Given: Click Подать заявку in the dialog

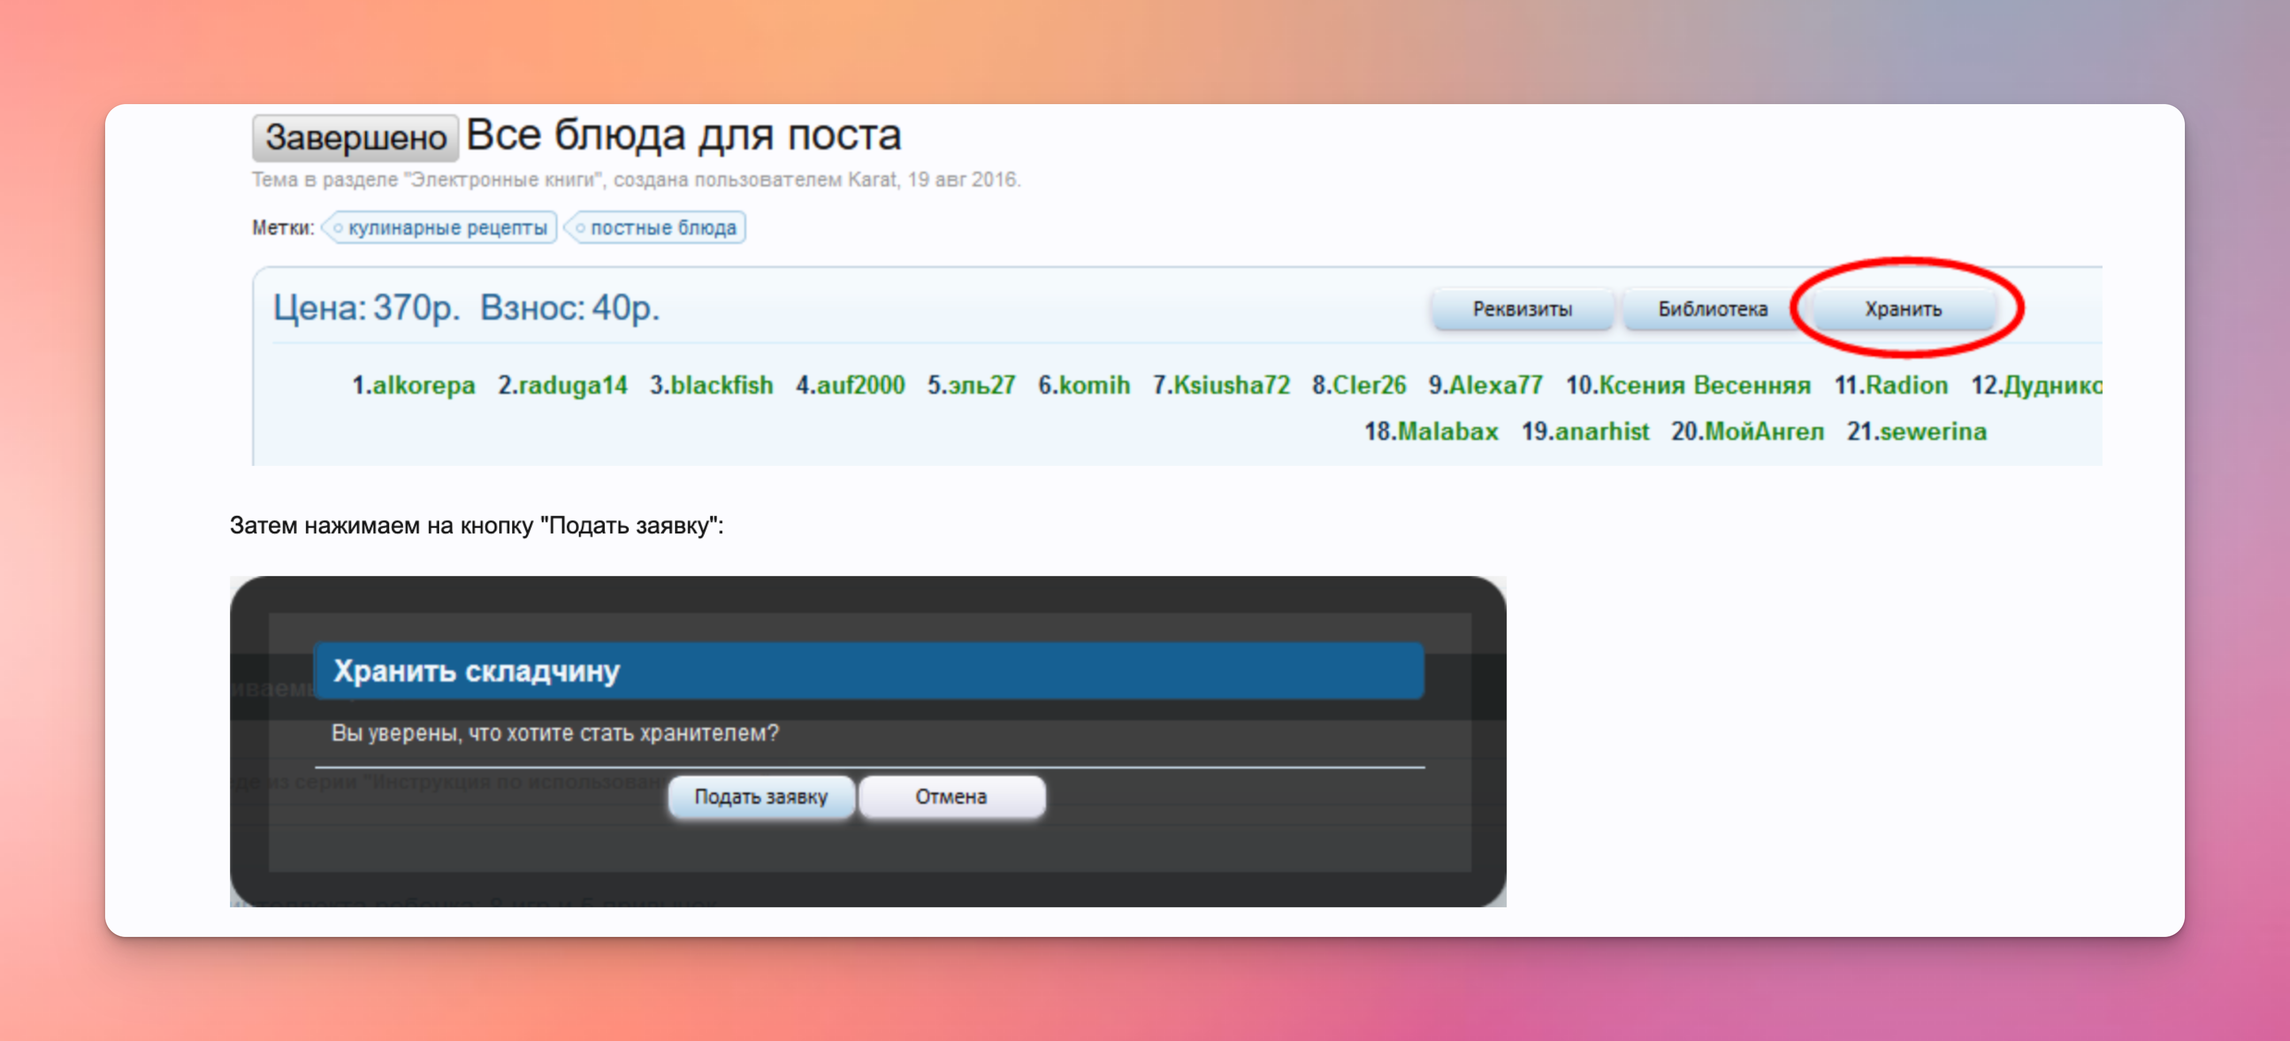Looking at the screenshot, I should (761, 796).
